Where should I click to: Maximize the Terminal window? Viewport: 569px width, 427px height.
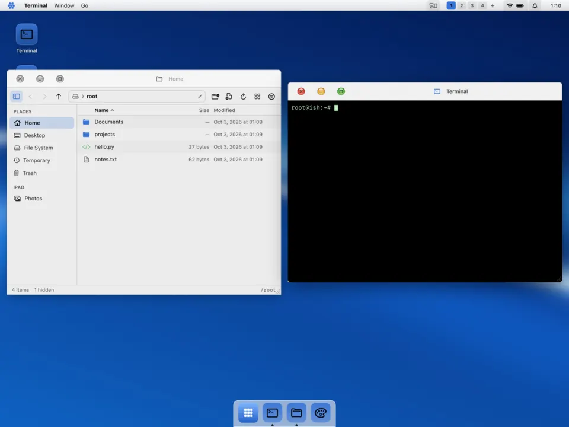[341, 91]
